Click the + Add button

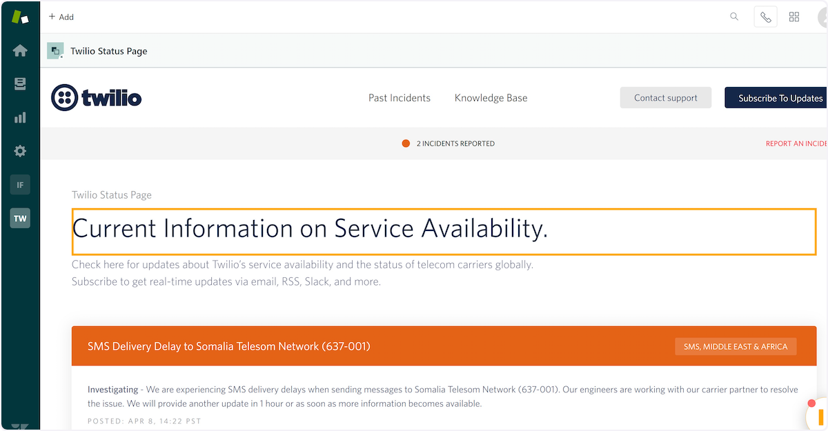[x=61, y=17]
